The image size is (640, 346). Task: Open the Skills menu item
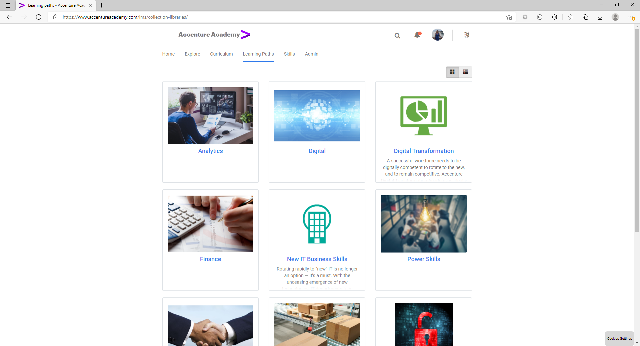click(289, 54)
